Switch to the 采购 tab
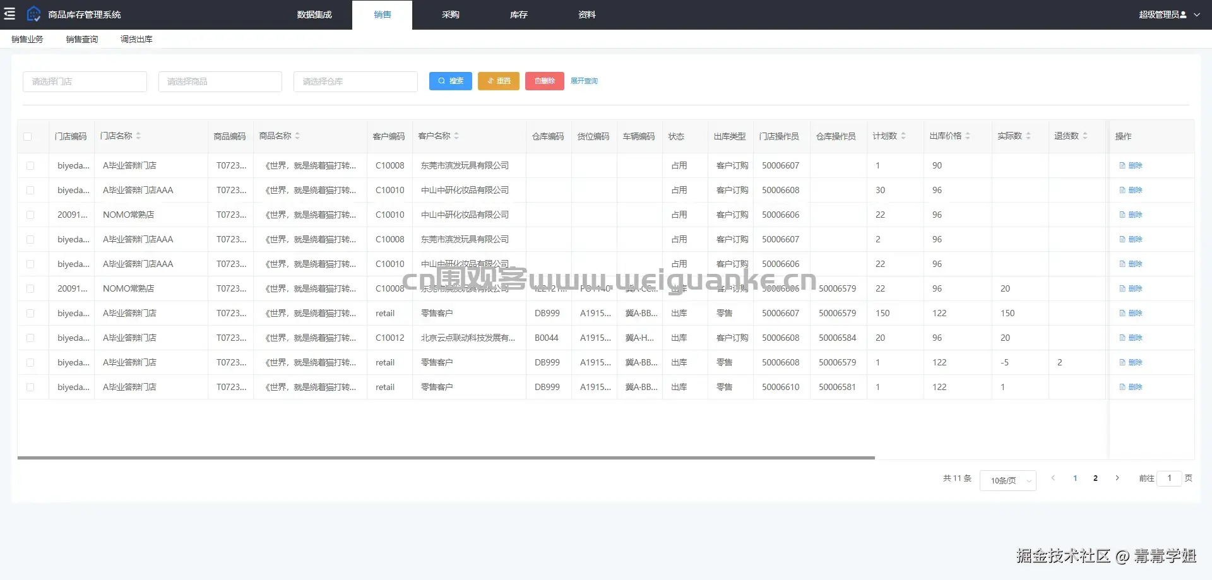 [451, 15]
